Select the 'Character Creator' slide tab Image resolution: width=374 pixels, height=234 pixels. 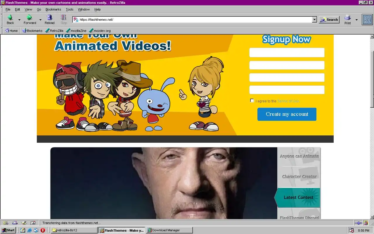point(299,177)
